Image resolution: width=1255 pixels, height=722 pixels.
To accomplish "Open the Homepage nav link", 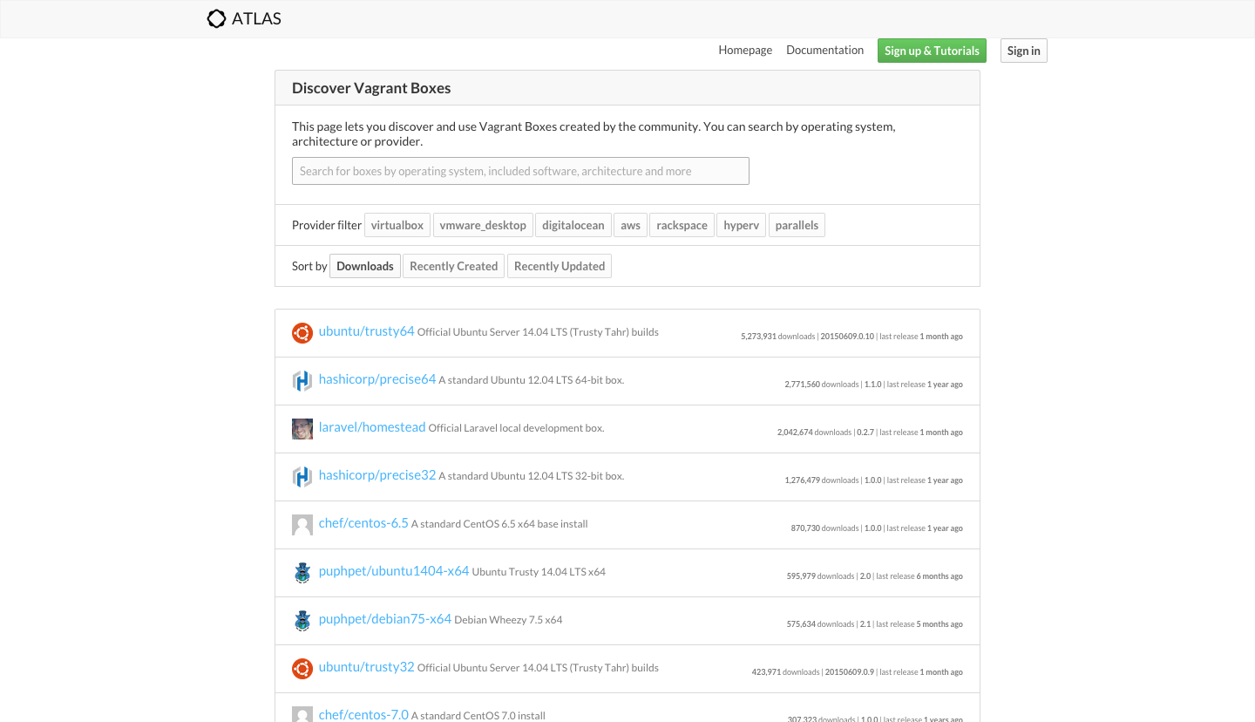I will pos(745,50).
